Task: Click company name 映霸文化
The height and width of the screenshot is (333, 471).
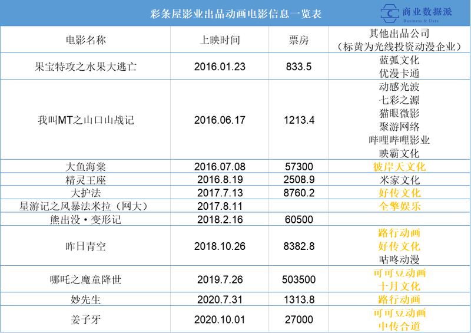Action: [399, 153]
